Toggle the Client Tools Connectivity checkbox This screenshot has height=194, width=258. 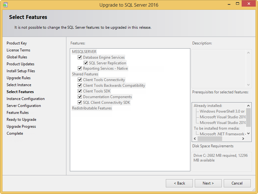[x=80, y=80]
